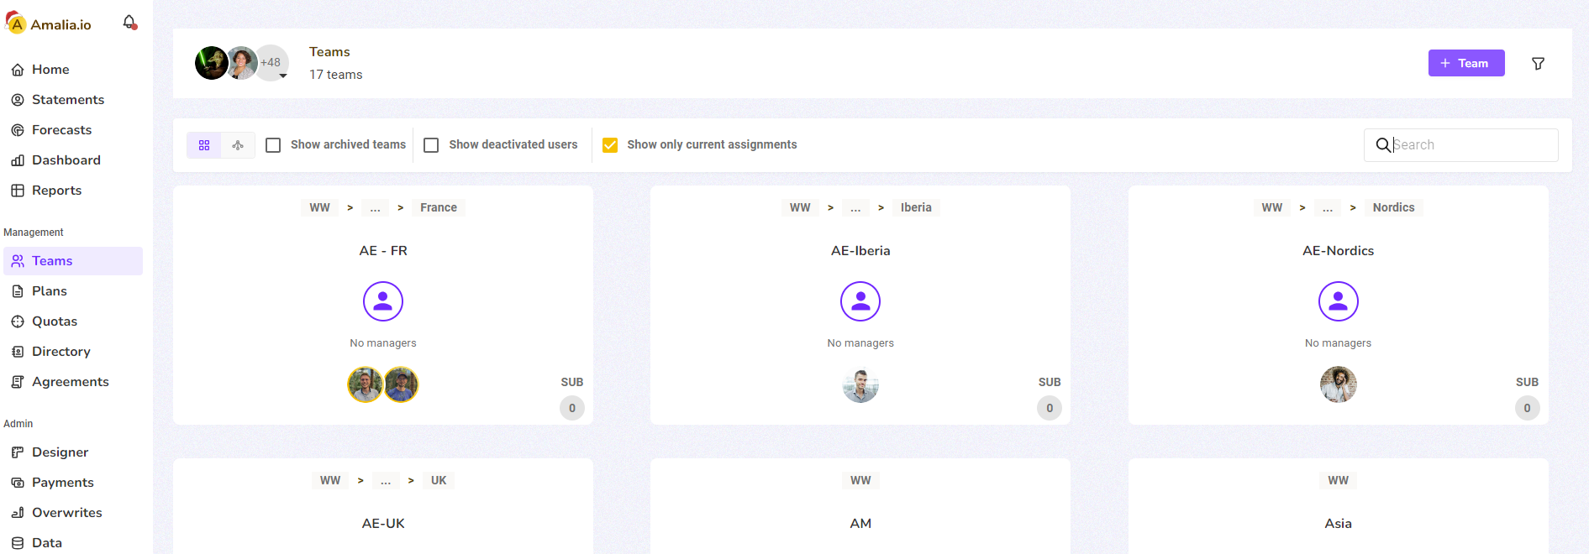Enable Show archived teams checkbox
1589x554 pixels.
pyautogui.click(x=273, y=145)
